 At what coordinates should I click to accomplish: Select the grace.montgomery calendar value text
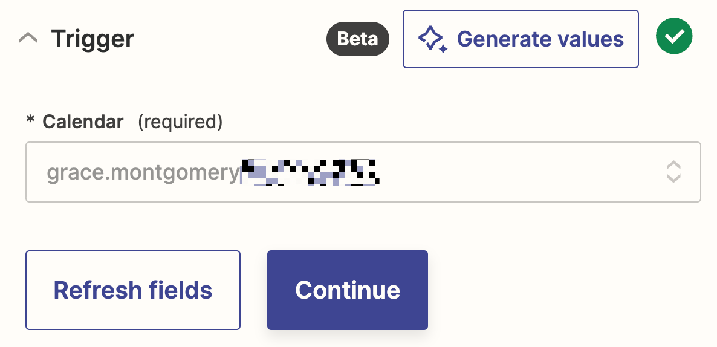[x=143, y=173]
